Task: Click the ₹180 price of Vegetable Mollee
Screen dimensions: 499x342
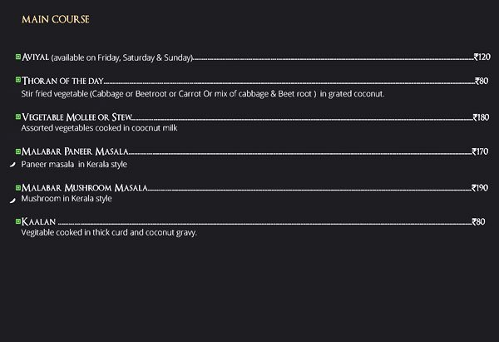Action: coord(481,117)
